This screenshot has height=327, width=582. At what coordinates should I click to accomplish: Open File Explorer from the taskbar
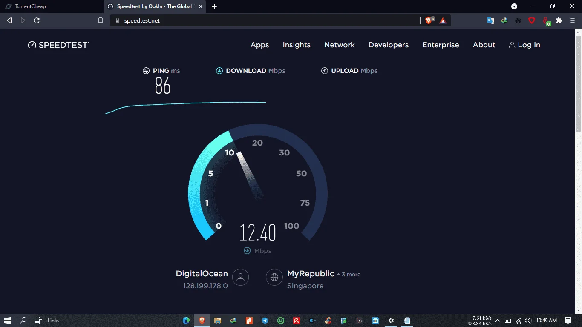click(218, 321)
